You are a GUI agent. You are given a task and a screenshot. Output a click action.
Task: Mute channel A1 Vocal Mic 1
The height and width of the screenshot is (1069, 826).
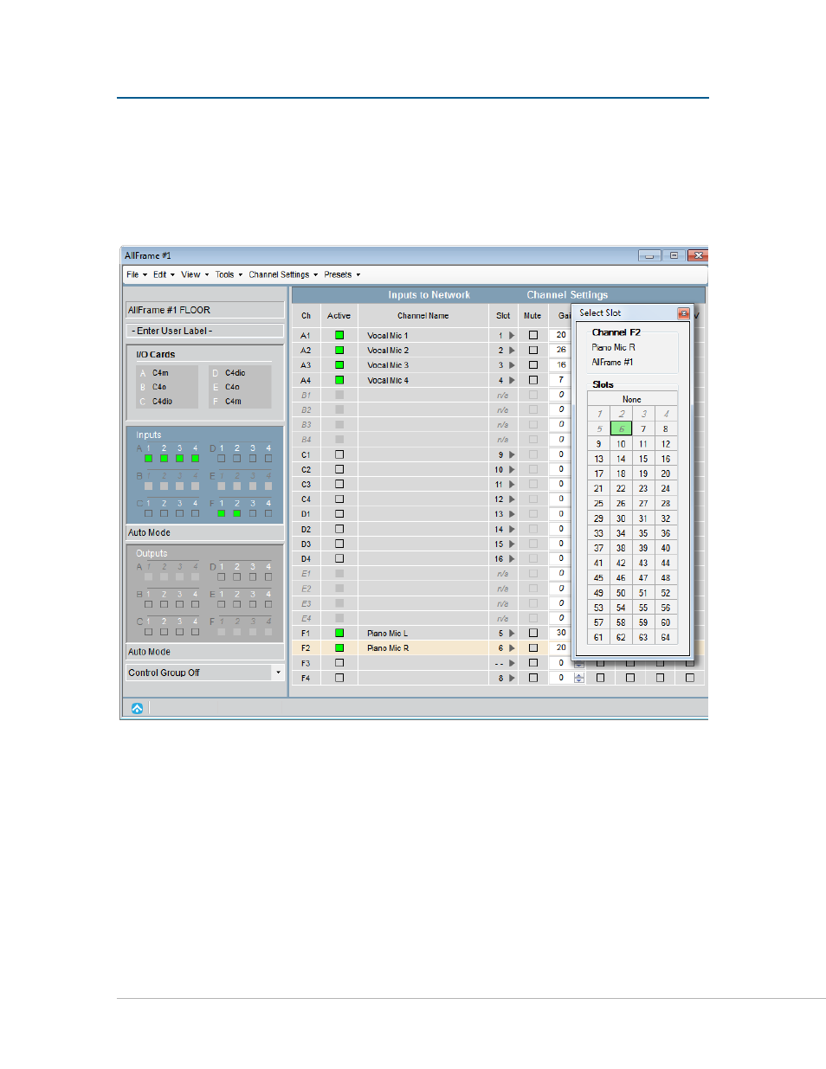click(533, 335)
